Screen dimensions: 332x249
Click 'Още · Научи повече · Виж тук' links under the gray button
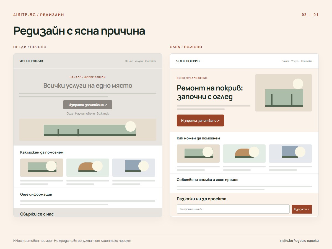tap(88, 114)
